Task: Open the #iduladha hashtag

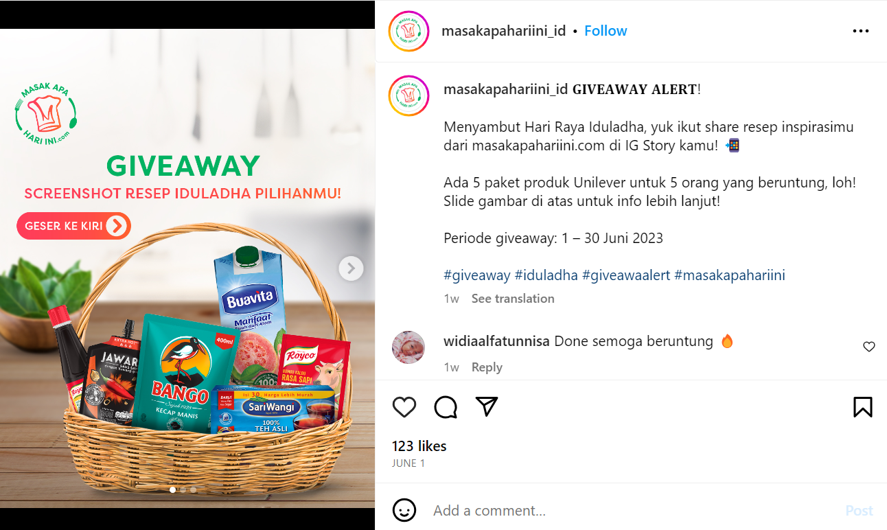Action: click(546, 275)
